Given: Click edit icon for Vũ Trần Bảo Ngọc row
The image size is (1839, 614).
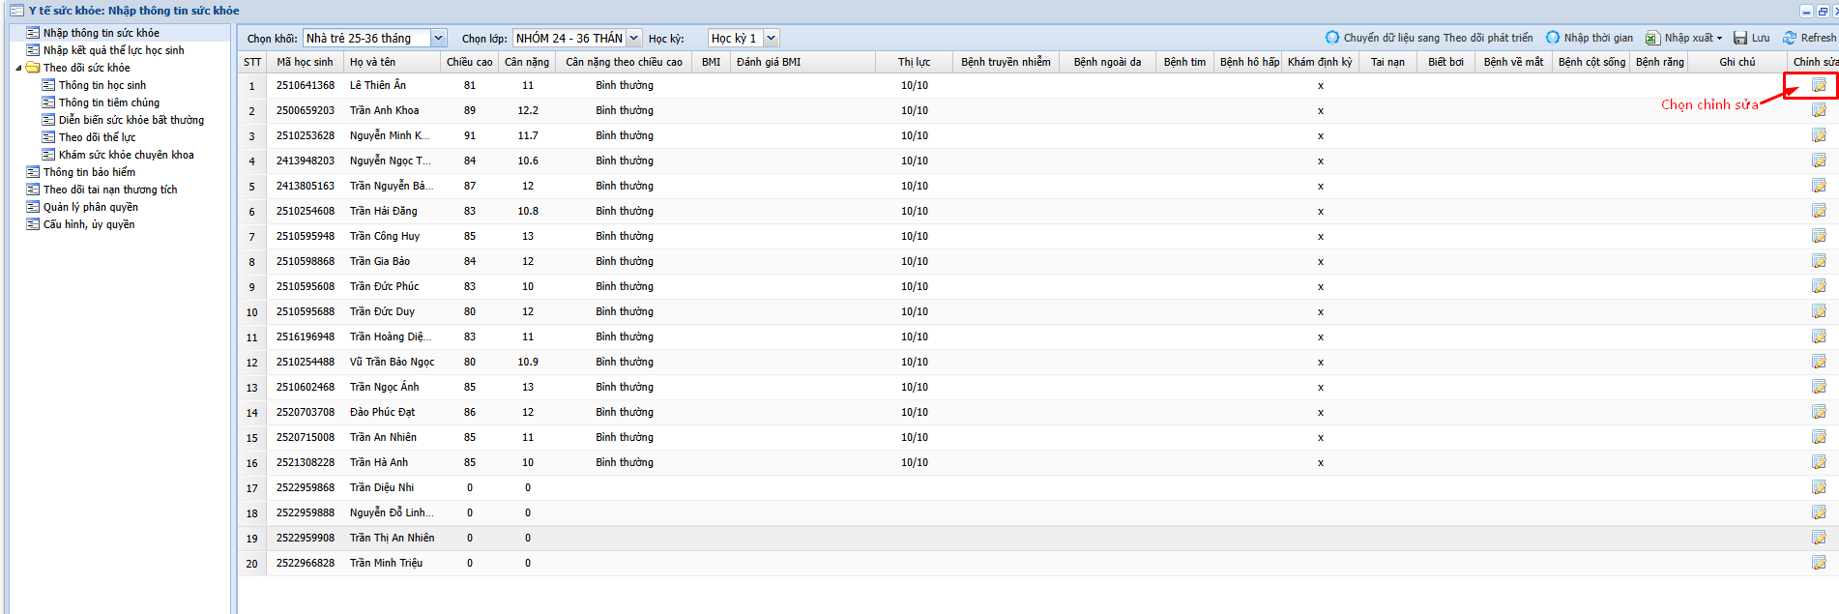Looking at the screenshot, I should pos(1819,362).
